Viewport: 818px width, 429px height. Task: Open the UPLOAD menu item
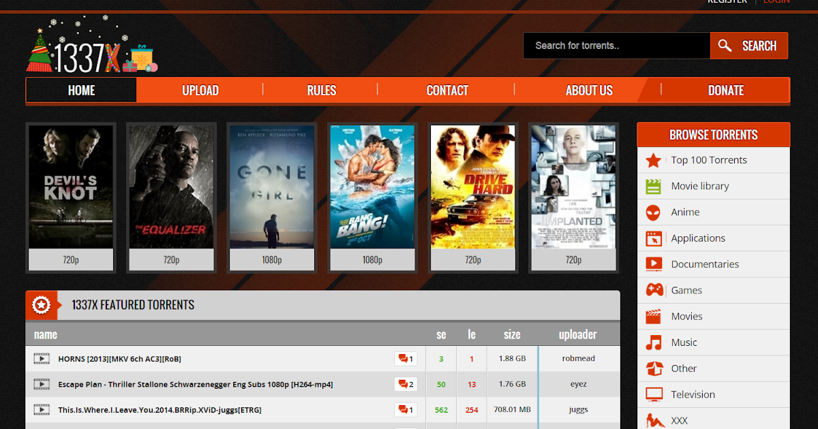(x=200, y=90)
